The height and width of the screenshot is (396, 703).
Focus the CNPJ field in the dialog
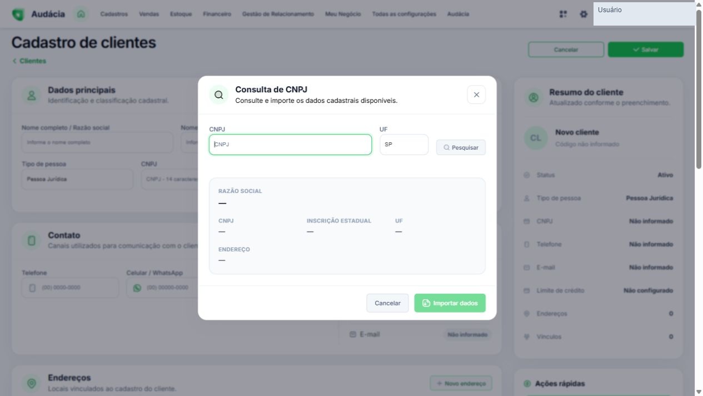coord(290,145)
